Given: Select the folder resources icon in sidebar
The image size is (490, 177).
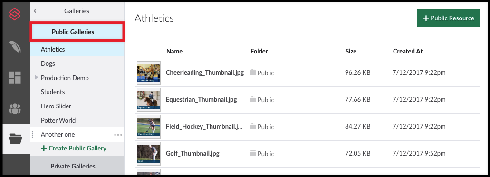Looking at the screenshot, I should 15,139.
